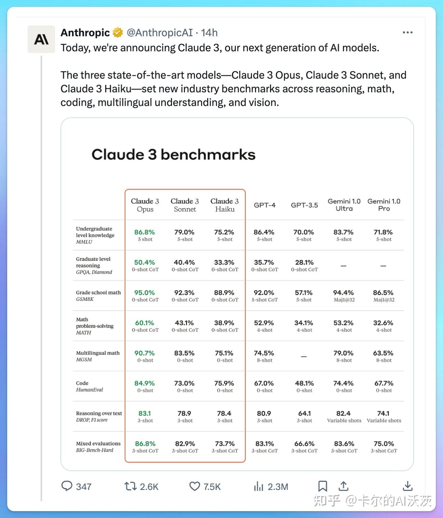
Task: Click the 2.3M views count
Action: click(278, 487)
